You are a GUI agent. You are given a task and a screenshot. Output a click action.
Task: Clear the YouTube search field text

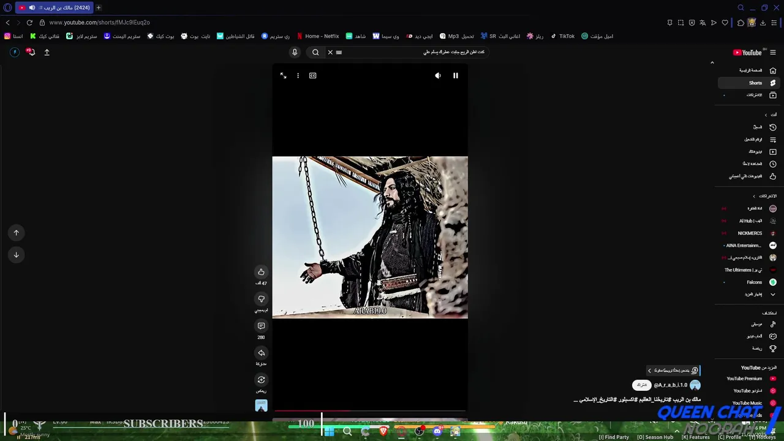pos(330,52)
